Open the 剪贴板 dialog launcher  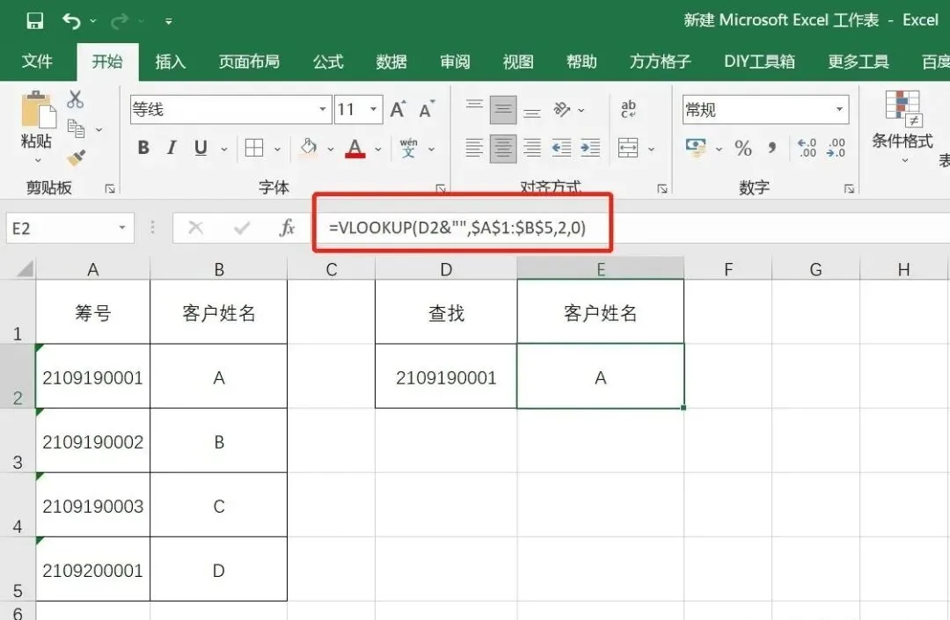click(x=110, y=189)
